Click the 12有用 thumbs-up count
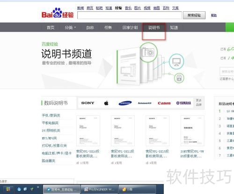Screen dimensions: 234x194 [x=82, y=163]
